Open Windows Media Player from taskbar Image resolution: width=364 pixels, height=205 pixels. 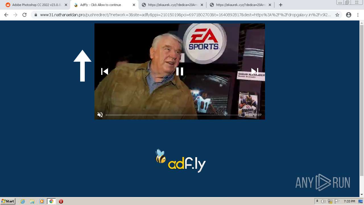pos(42,201)
